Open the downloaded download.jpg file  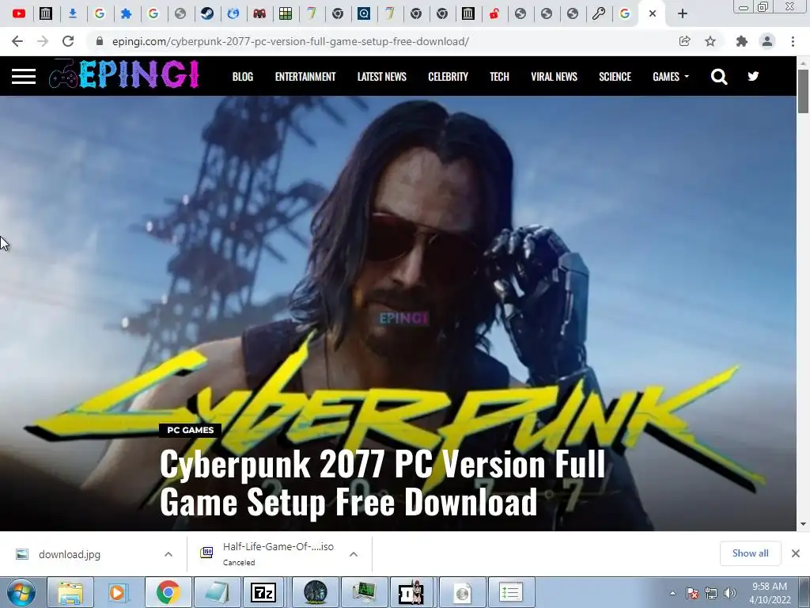point(70,554)
